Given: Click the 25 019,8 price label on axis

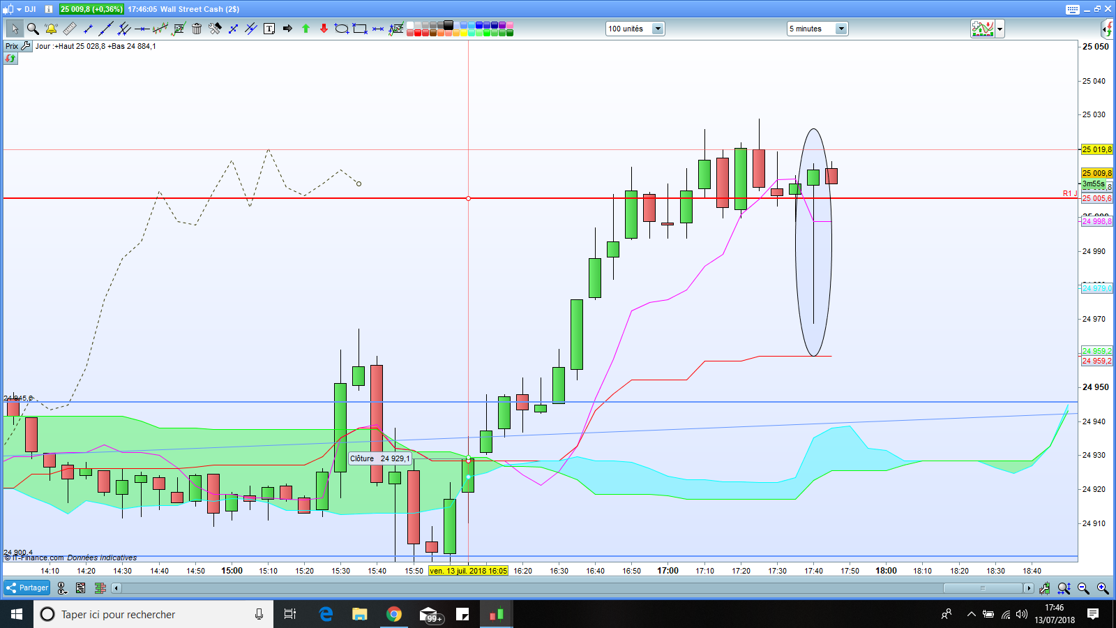Looking at the screenshot, I should point(1097,149).
